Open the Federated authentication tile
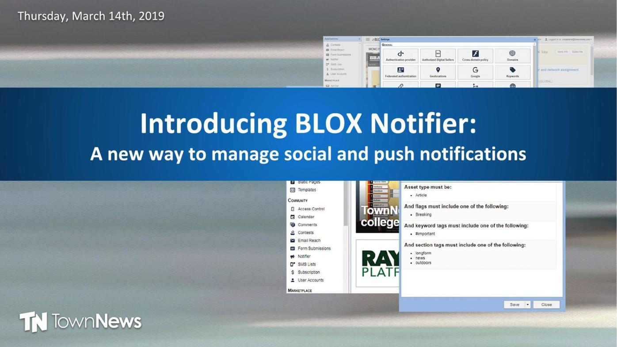 coord(400,72)
